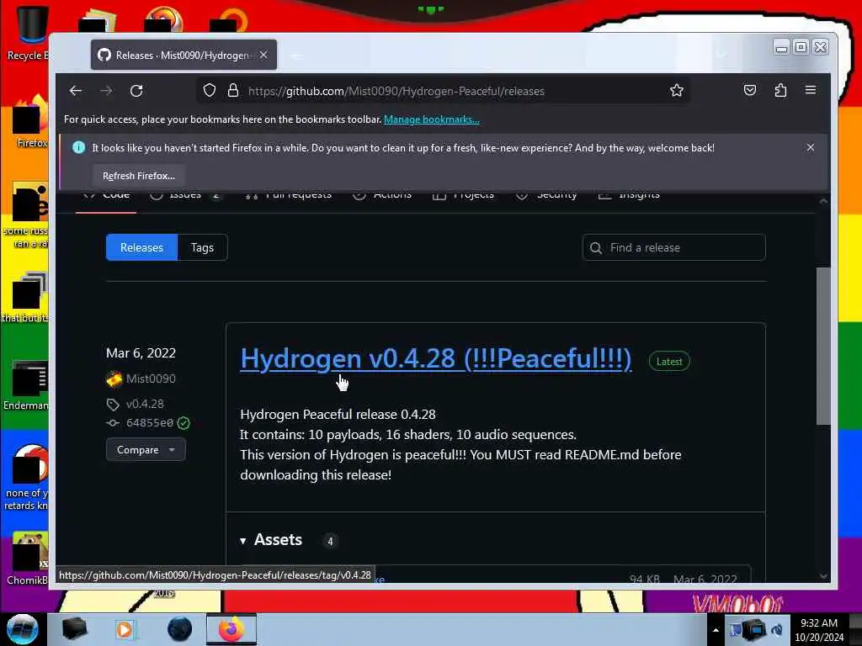Dismiss the Firefox refresh notification
The image size is (862, 646).
point(811,147)
